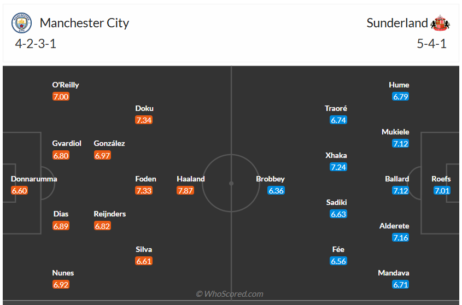Image resolution: width=462 pixels, height=305 pixels.
Task: Select Foden's 7.33 rating badge
Action: click(144, 191)
